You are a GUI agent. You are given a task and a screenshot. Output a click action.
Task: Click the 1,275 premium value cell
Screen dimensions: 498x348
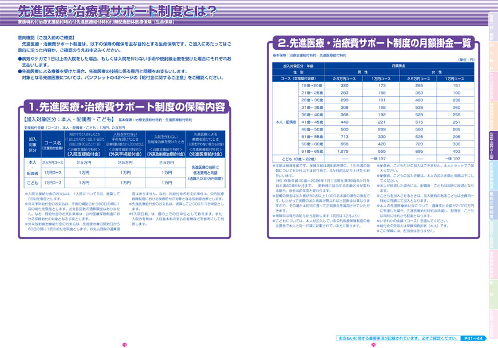tap(344, 151)
